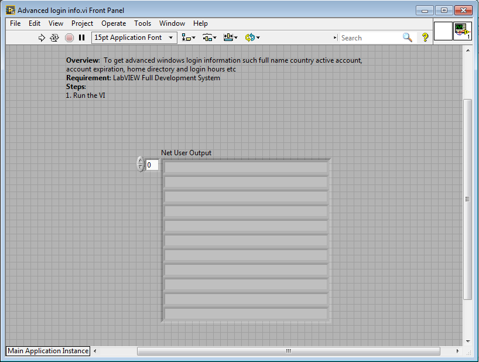Click the array index stepper control
Screen dimensions: 479x362
(140, 164)
